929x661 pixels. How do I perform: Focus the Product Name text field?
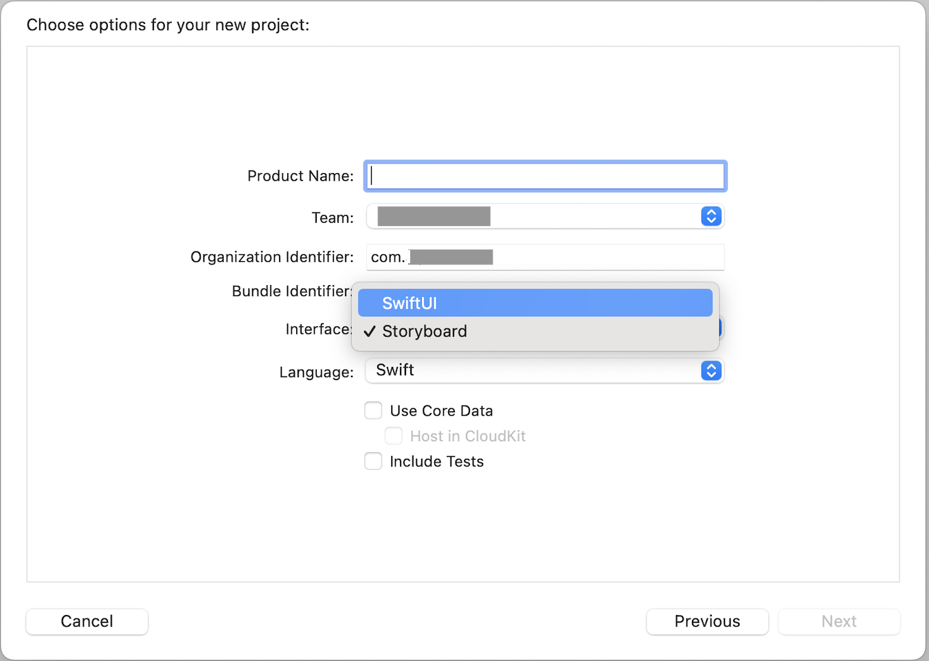[x=545, y=177]
